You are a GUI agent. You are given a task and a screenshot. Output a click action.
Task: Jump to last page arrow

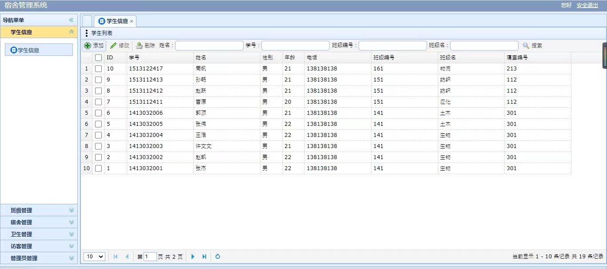204,257
